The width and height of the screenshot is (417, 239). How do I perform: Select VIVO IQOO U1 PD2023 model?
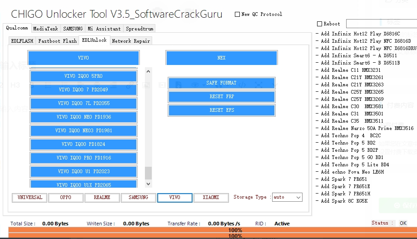point(84,171)
